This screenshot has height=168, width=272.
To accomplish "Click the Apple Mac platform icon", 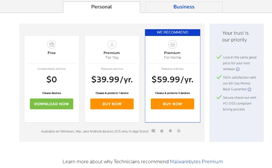I will pyautogui.click(x=162, y=131).
